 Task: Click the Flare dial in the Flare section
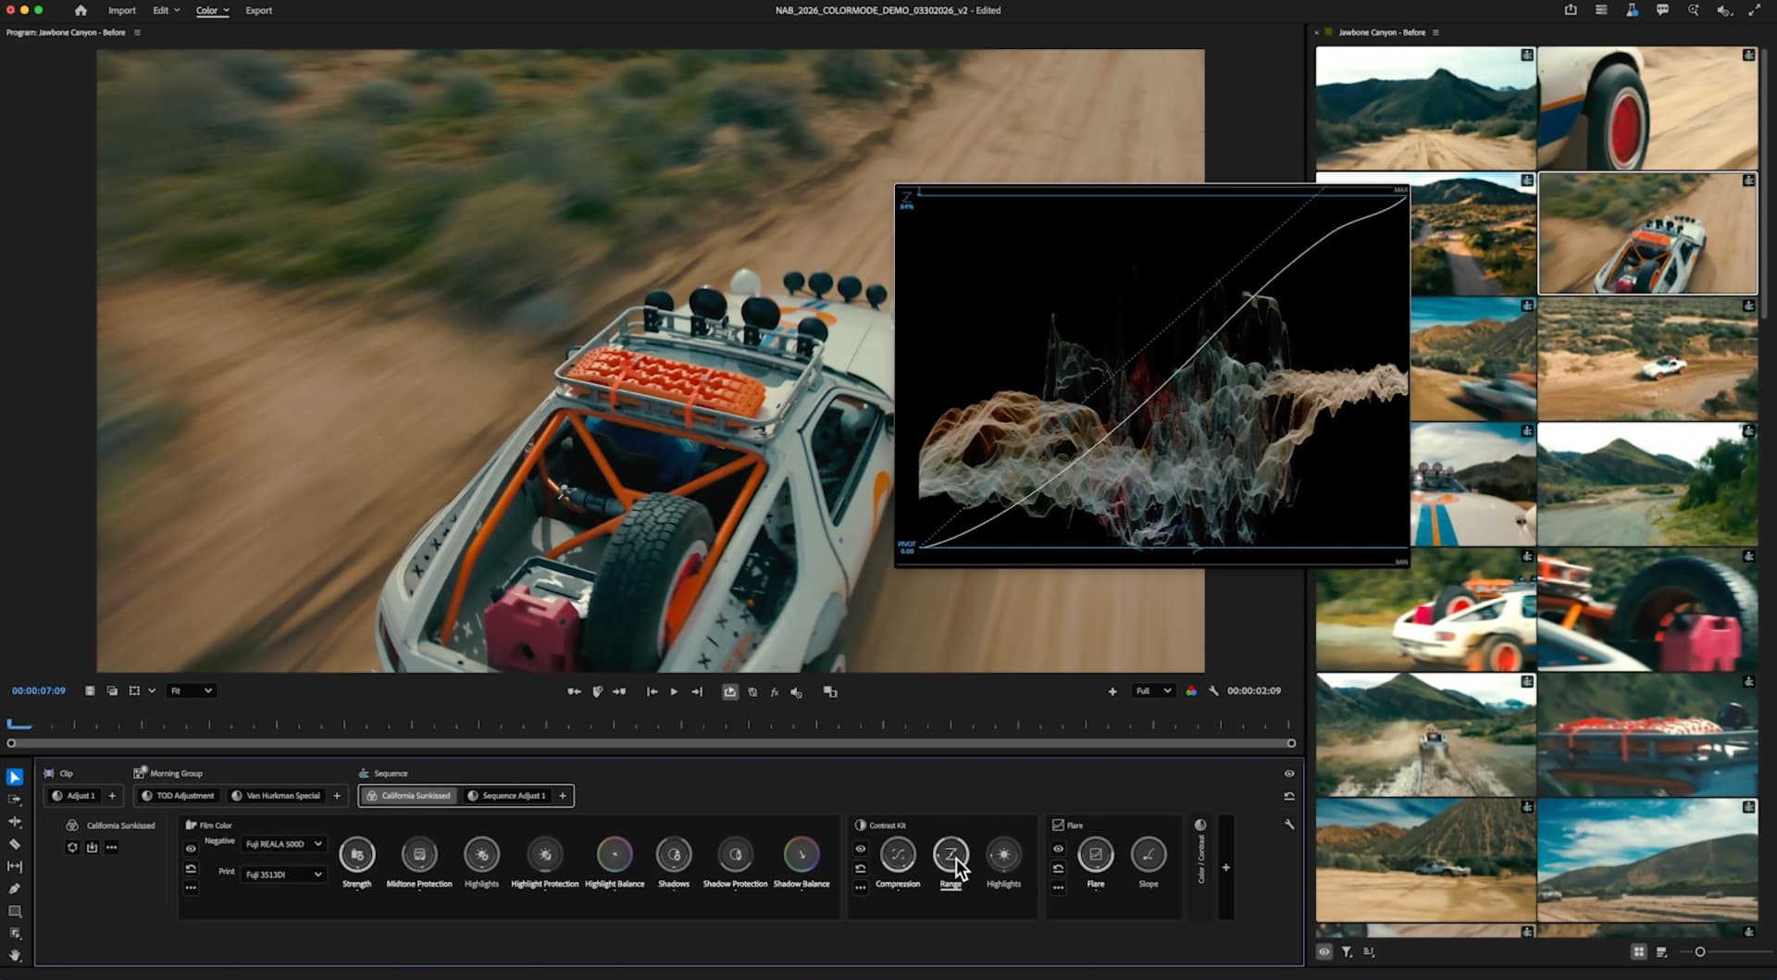[1096, 854]
